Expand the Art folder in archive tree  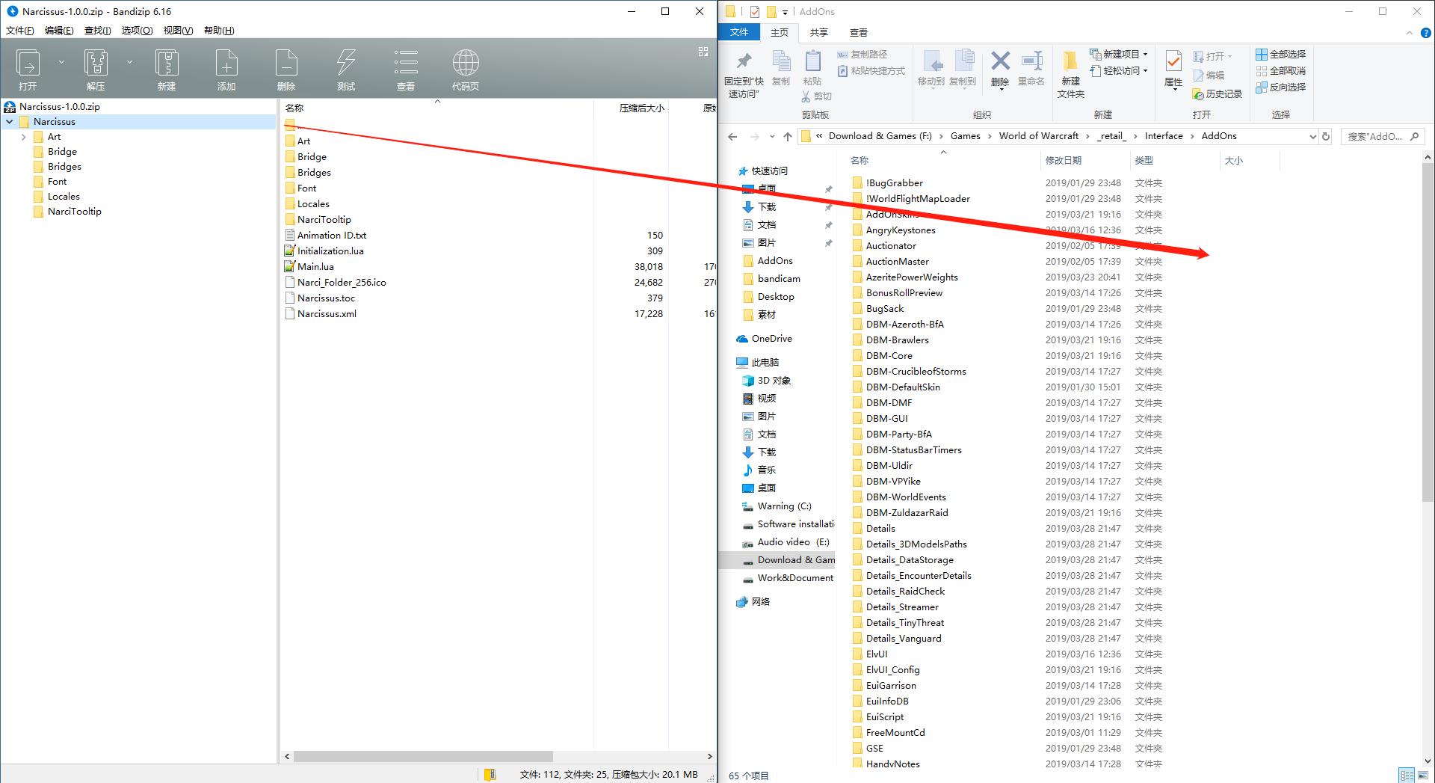click(x=24, y=137)
